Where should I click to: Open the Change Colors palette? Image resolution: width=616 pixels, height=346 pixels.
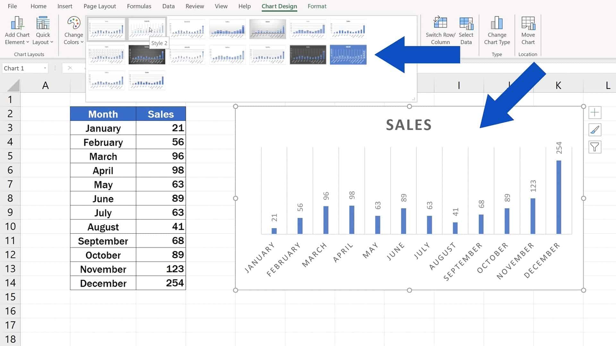(73, 30)
